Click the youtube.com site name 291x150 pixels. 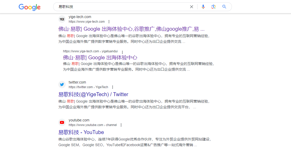pos(79,120)
